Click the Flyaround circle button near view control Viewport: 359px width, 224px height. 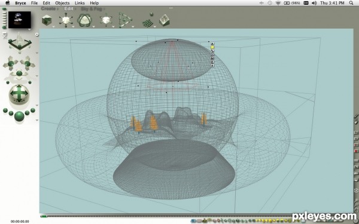click(x=37, y=35)
